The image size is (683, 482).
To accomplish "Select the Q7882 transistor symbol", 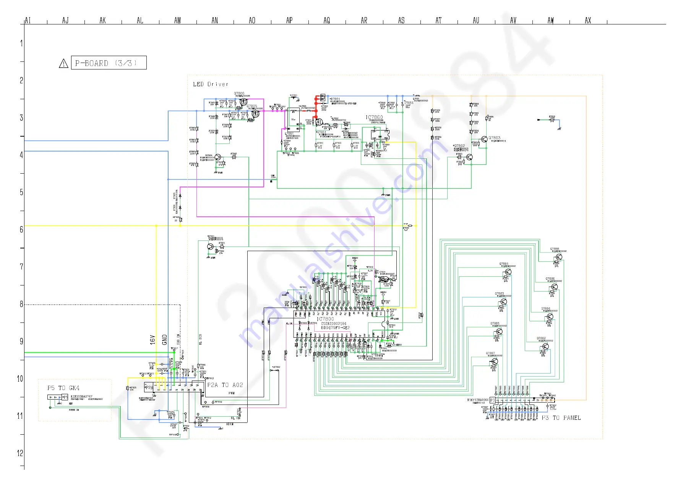I will tap(545, 347).
